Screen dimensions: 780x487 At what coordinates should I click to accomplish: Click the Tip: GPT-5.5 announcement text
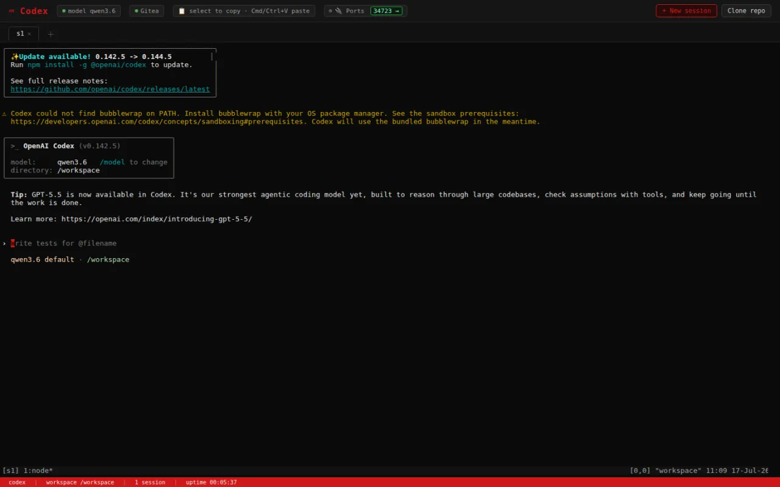pyautogui.click(x=383, y=198)
